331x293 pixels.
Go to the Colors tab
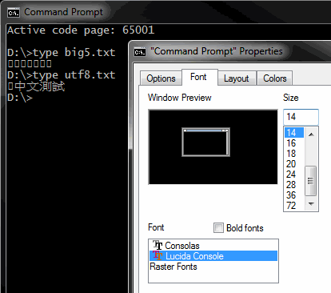coord(275,78)
